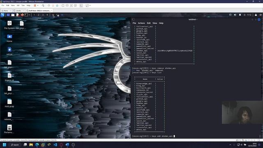
Task: Open terminal Help menu
Action: (161, 23)
